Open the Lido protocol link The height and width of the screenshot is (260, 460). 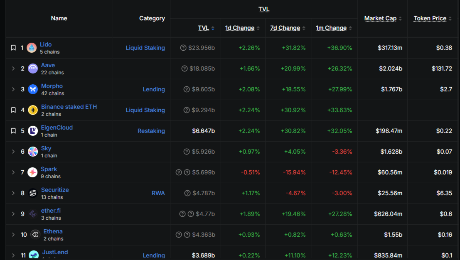[46, 44]
